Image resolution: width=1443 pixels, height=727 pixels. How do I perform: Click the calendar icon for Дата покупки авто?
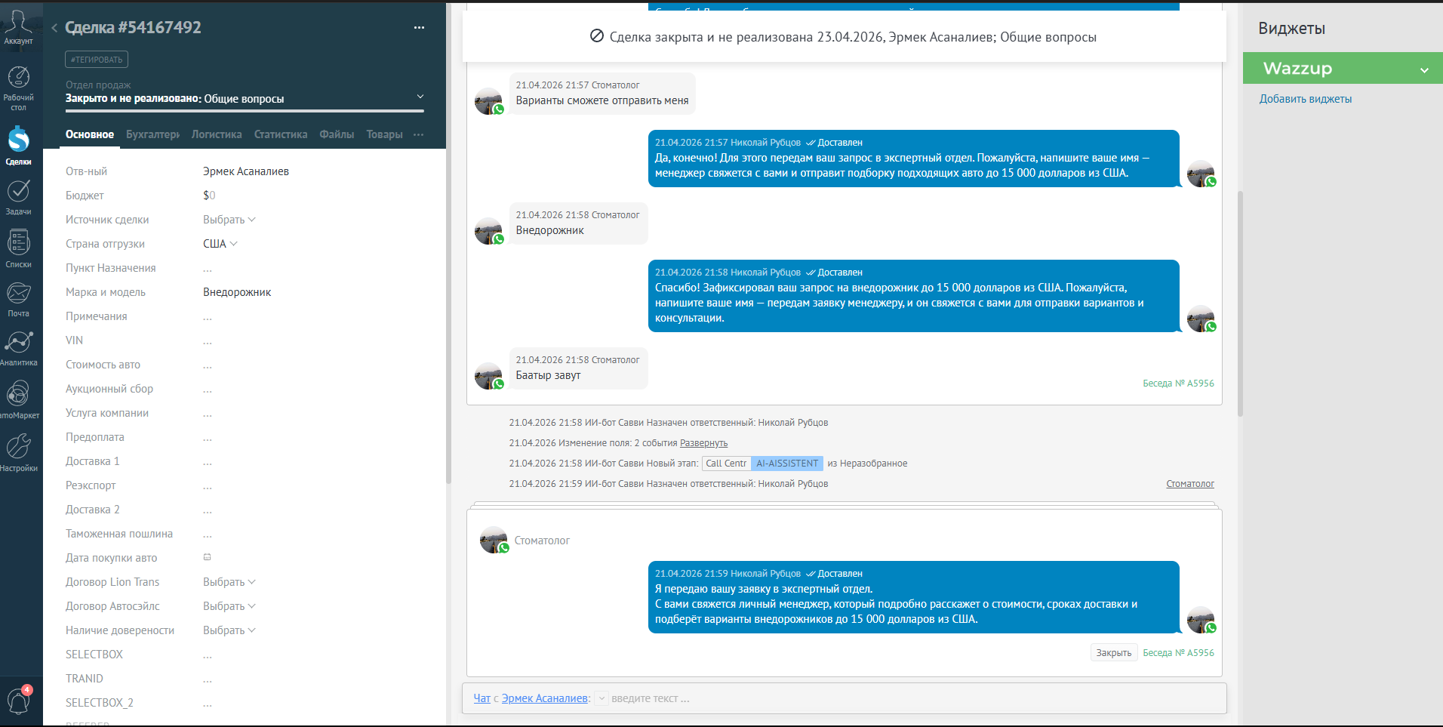click(x=207, y=557)
